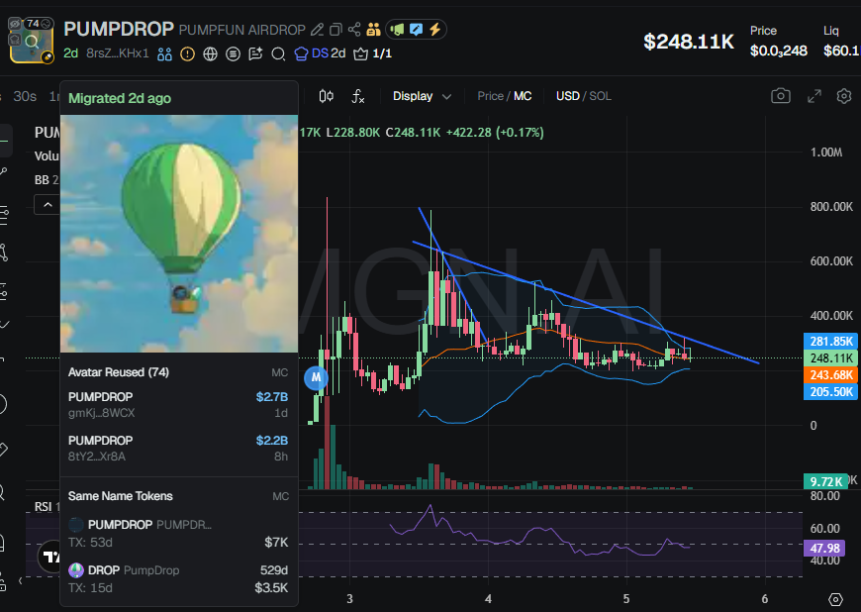Open the orange warning alert icon
Screen dimensions: 861x612
click(x=187, y=53)
